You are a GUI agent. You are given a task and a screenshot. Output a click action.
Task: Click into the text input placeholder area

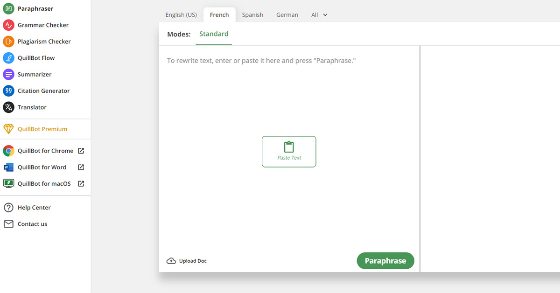[x=261, y=61]
